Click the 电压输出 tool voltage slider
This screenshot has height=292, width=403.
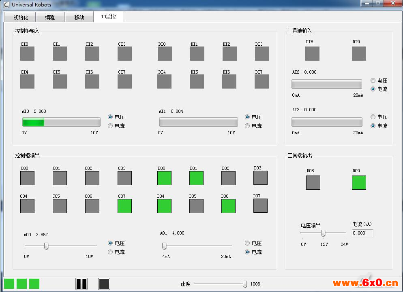click(323, 233)
